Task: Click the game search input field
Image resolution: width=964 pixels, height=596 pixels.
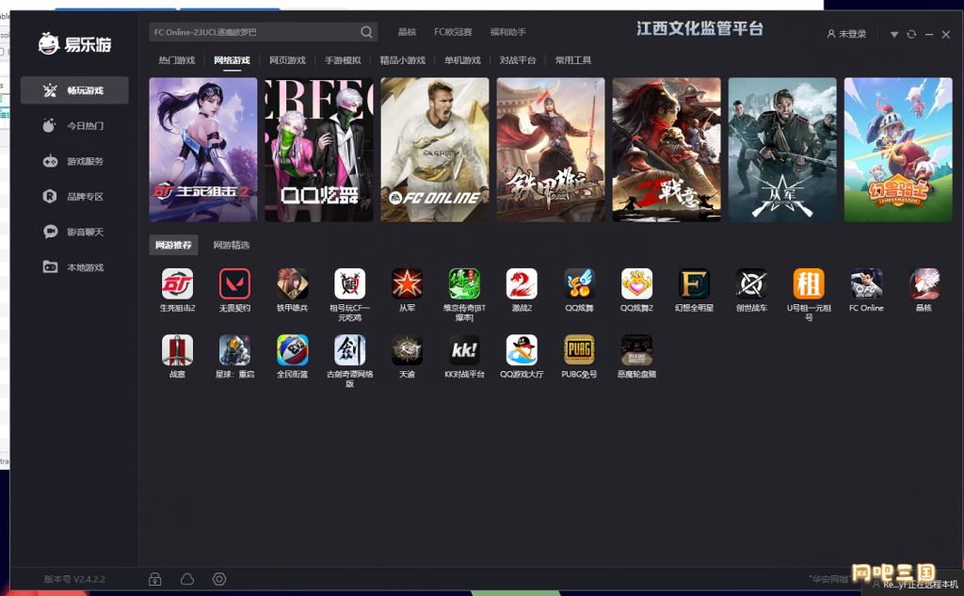Action: [264, 32]
